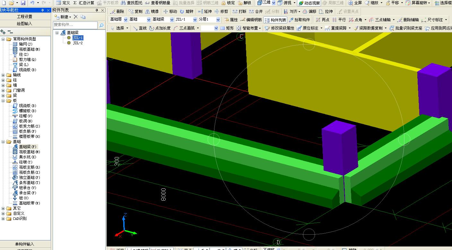Open the JZL-1 component dropdown
This screenshot has width=452, height=250.
click(x=195, y=20)
